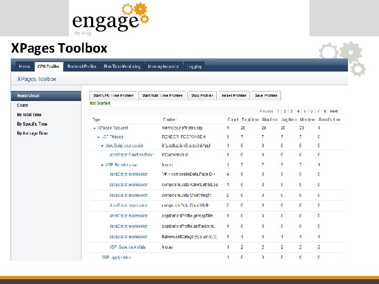Screen dimensions: 379x284
Task: Select Hierarchical in the sidebar
Action: (x=46, y=96)
